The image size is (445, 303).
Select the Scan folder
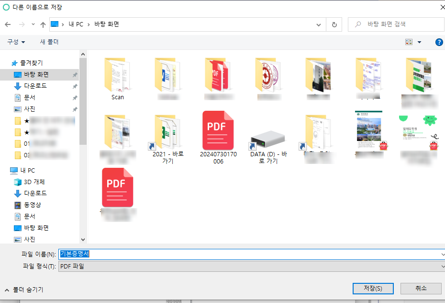[x=118, y=79]
